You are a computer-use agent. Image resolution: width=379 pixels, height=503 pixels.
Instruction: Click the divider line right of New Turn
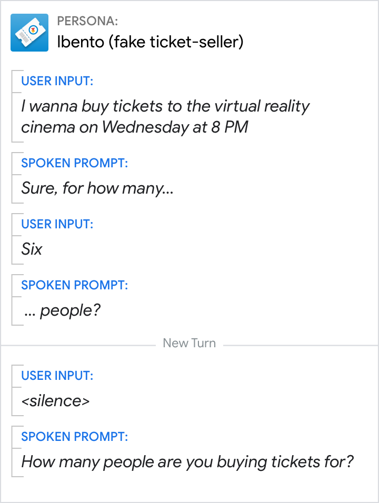tap(299, 346)
